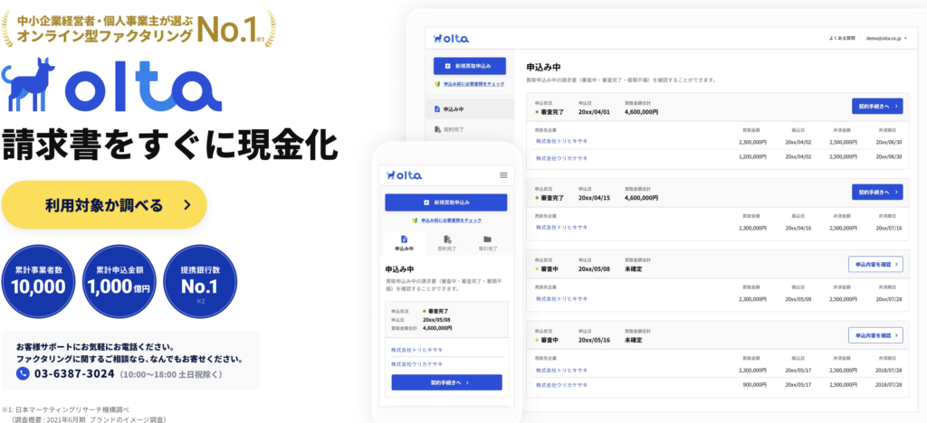Viewport: 927px width, 423px height.
Task: Click the 900,000円 amount in the 05/16 card
Action: point(754,385)
